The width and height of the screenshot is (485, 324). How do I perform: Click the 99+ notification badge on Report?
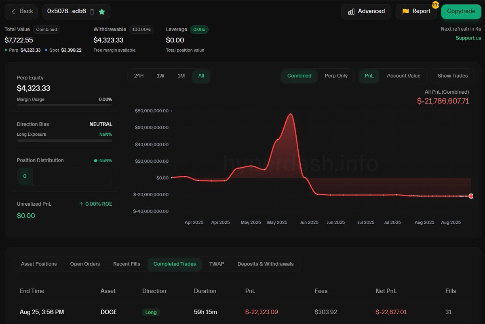click(x=435, y=5)
